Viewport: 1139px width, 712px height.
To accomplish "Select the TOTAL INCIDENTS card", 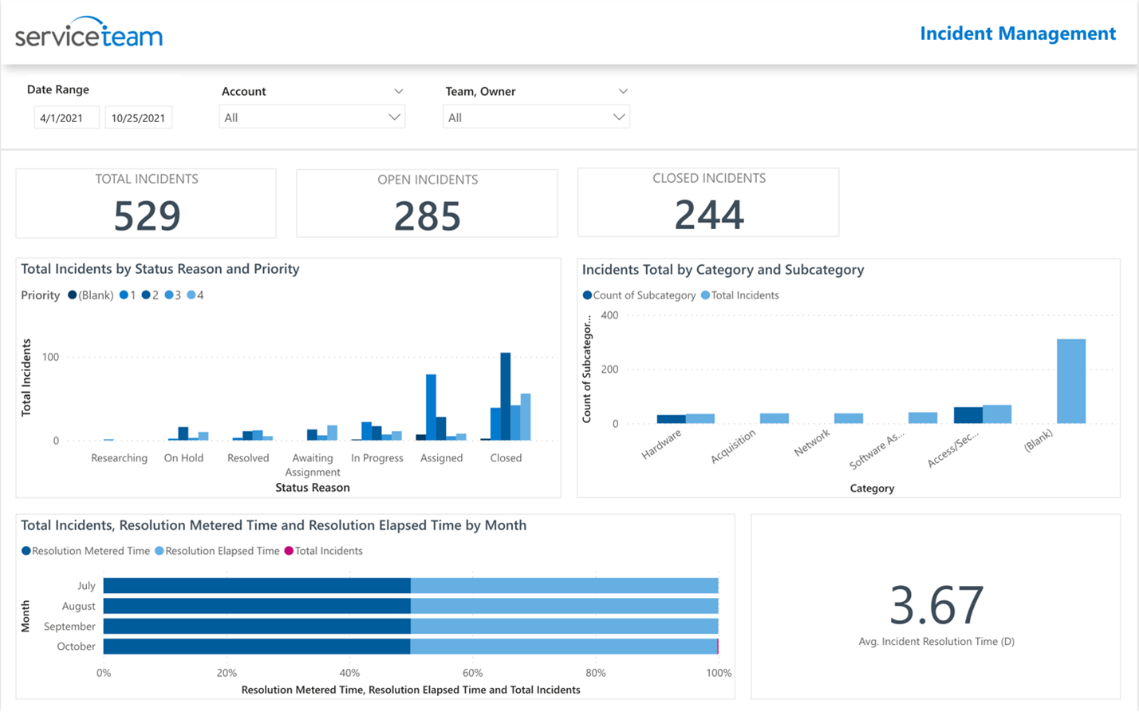I will (146, 203).
